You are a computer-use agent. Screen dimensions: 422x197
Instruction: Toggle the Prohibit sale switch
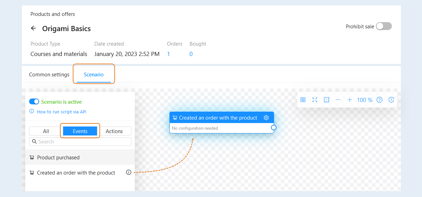[384, 26]
